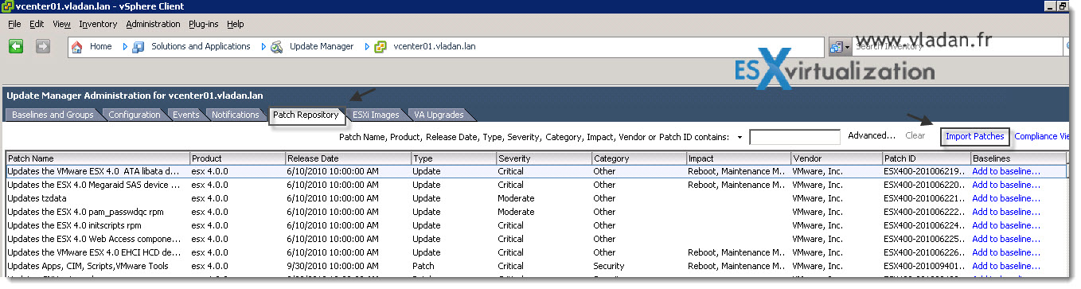
Task: Select row 'Updates the VMware ESX 4.0 ATA libata'
Action: tap(535, 171)
